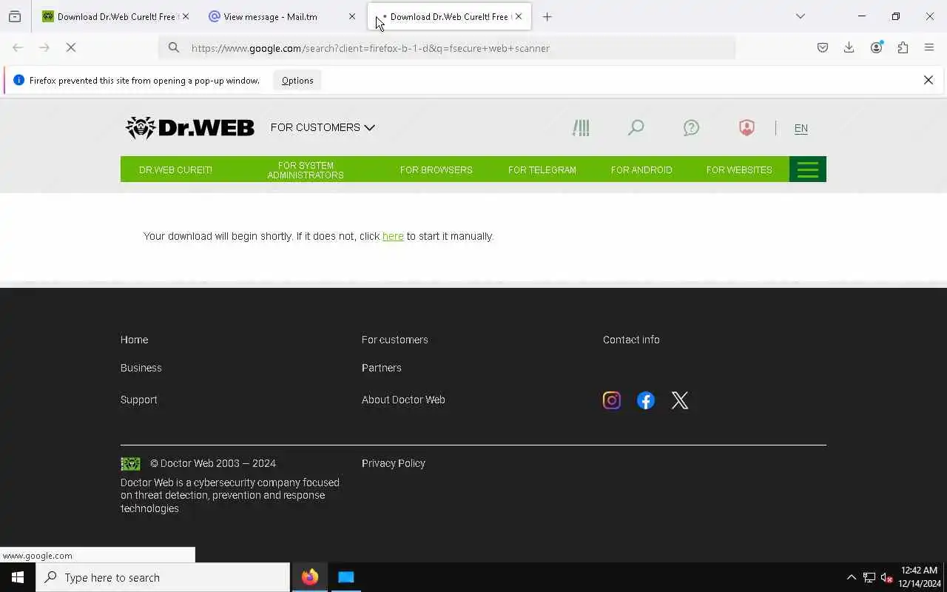This screenshot has height=592, width=947.
Task: Open the Contact info footer link
Action: (631, 340)
